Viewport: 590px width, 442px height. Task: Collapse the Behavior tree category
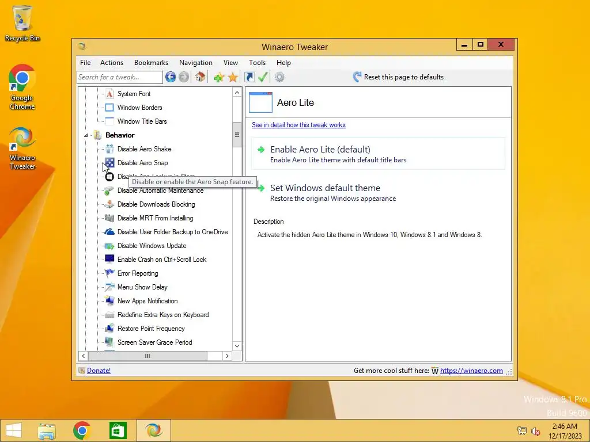coord(86,135)
